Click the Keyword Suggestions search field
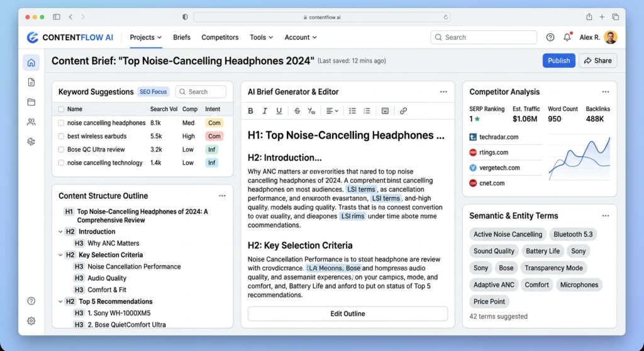 pyautogui.click(x=201, y=92)
